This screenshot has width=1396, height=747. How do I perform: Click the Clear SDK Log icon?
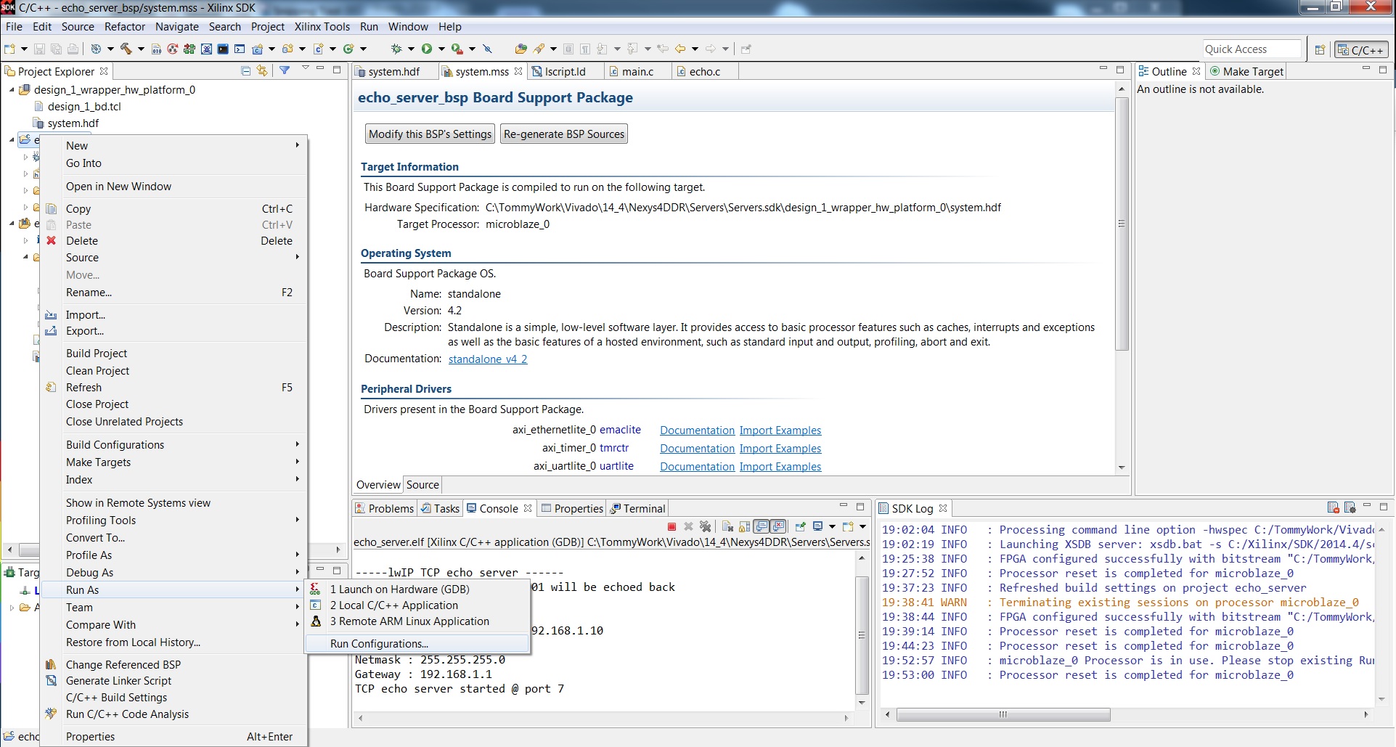tap(1333, 507)
